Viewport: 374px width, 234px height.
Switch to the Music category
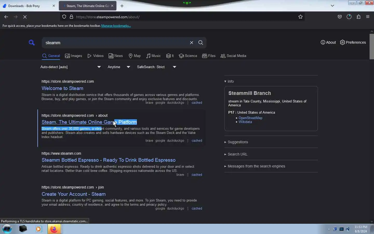(153, 56)
